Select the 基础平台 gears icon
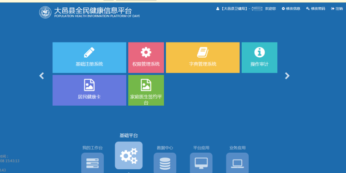The height and width of the screenshot is (173, 346). [x=129, y=155]
